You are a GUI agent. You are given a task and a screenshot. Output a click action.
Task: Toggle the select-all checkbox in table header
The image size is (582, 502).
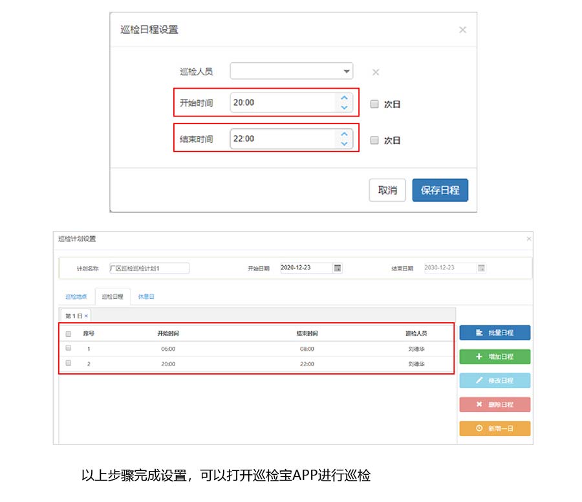[69, 333]
